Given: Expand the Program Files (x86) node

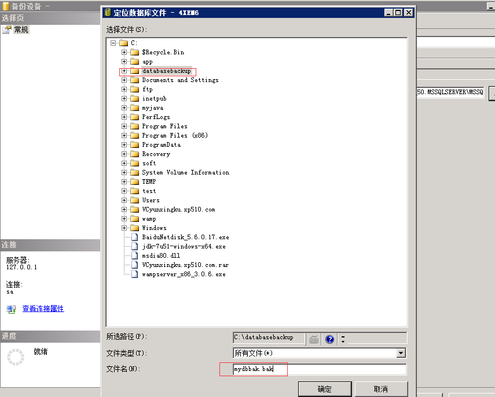Looking at the screenshot, I should tap(124, 135).
